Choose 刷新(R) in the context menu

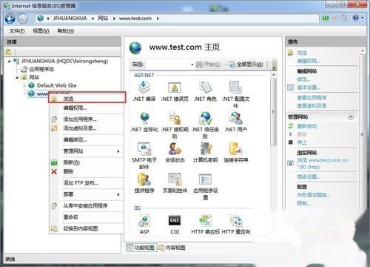coord(87,162)
